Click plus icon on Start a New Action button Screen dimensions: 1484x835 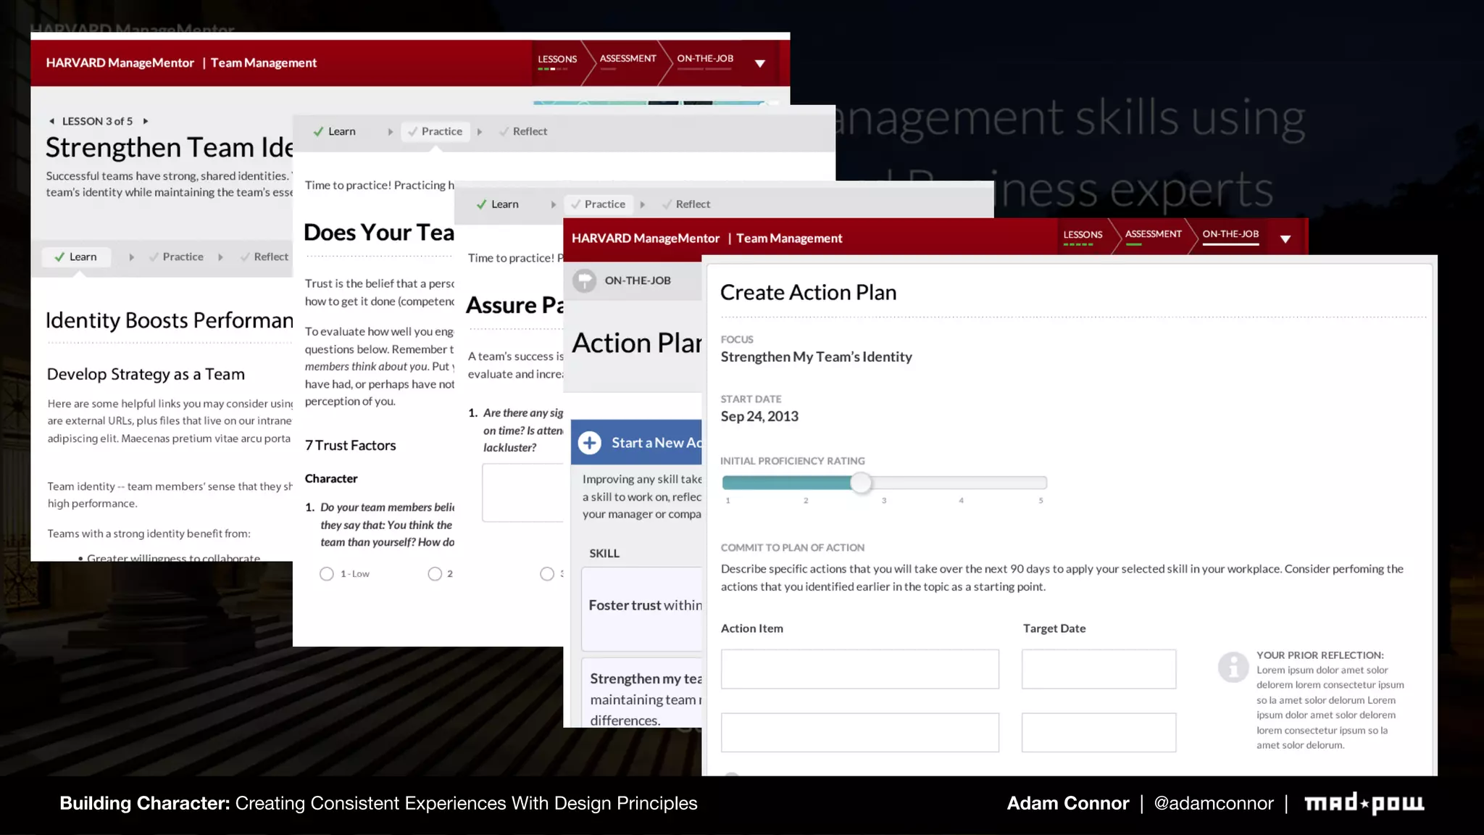[590, 443]
